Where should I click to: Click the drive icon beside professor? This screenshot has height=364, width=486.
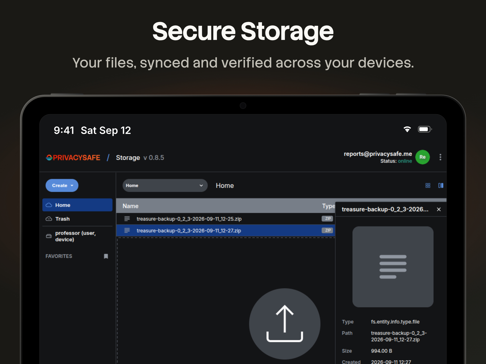coord(49,236)
